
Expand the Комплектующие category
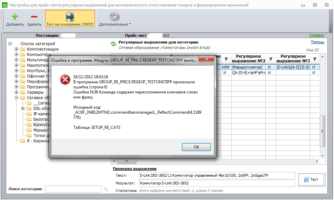click(x=17, y=49)
